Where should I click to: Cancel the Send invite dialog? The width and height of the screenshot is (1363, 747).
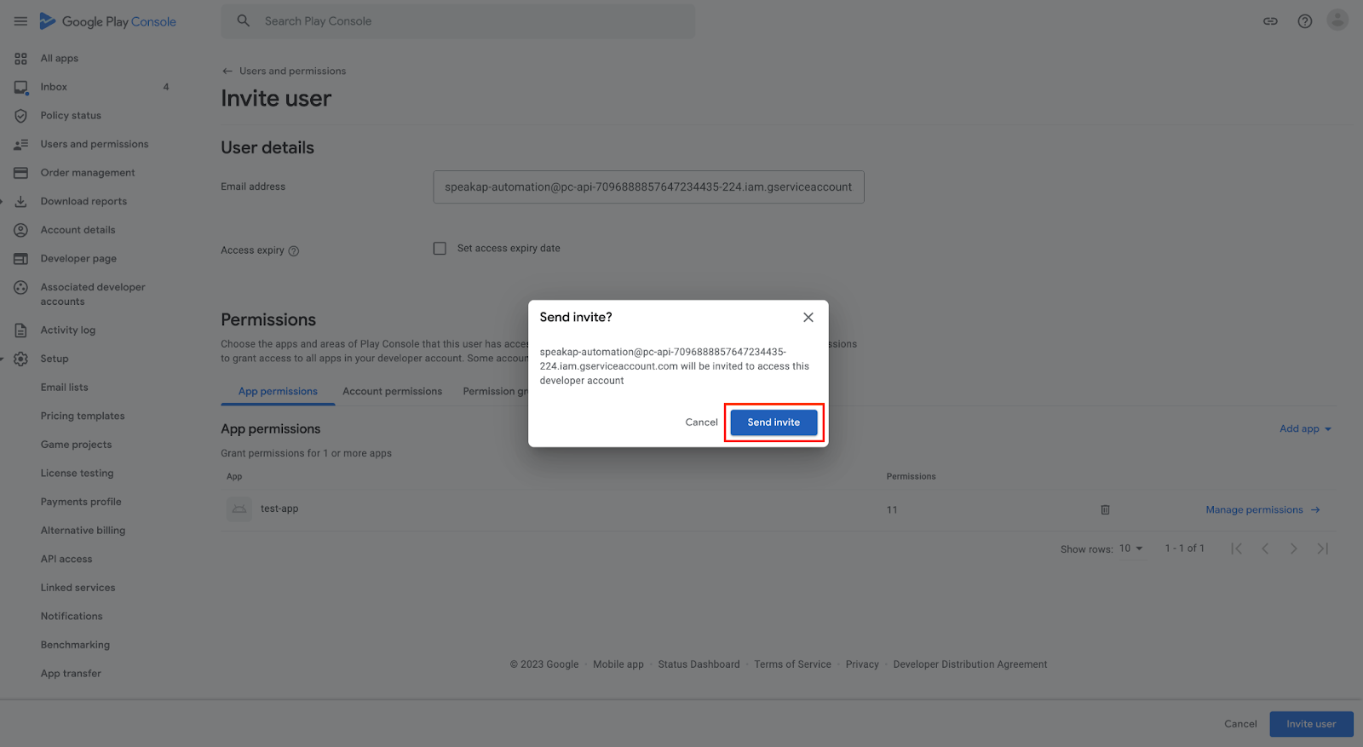click(x=701, y=422)
